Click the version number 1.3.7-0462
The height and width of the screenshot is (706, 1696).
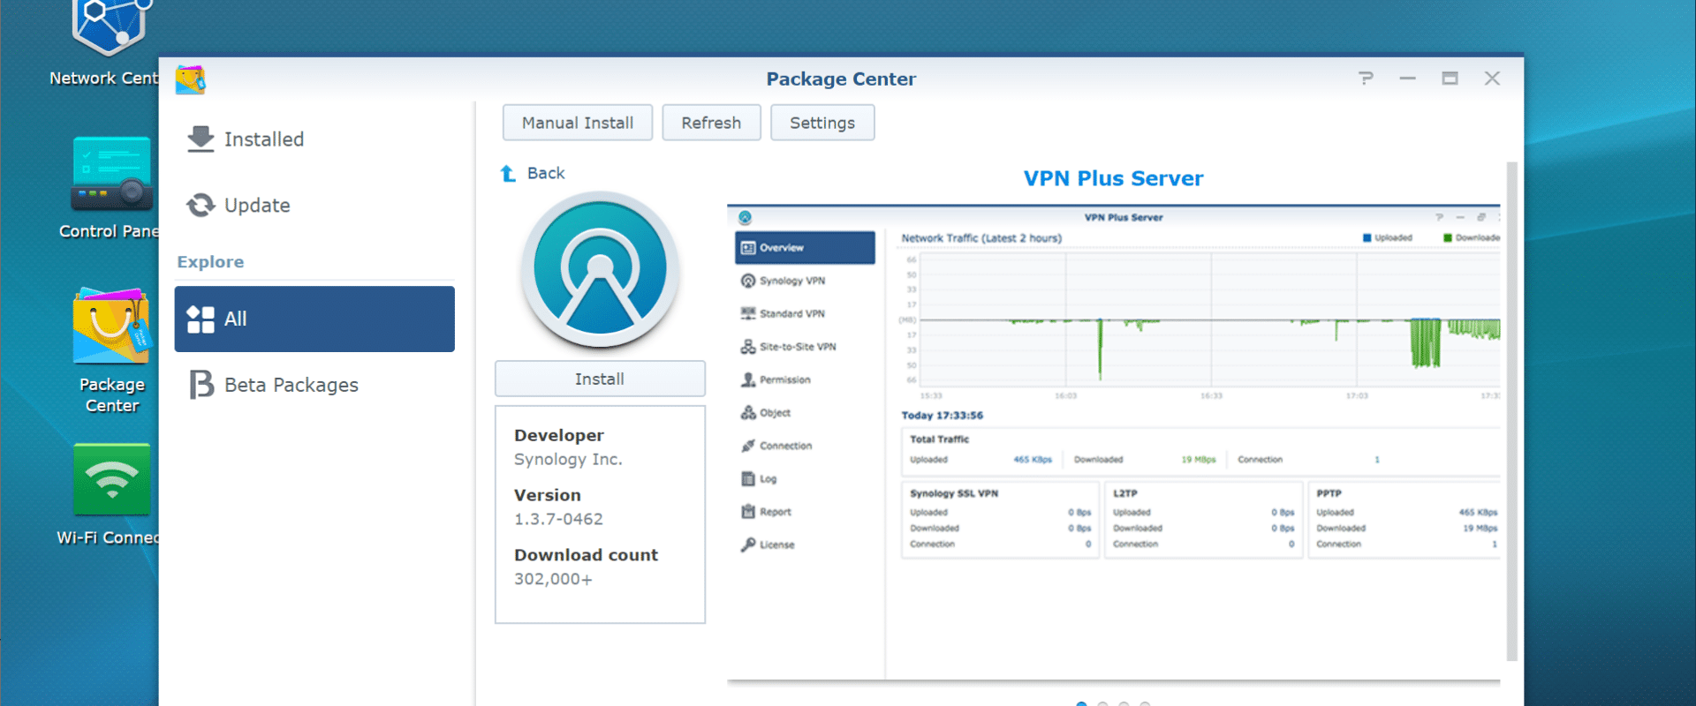558,519
